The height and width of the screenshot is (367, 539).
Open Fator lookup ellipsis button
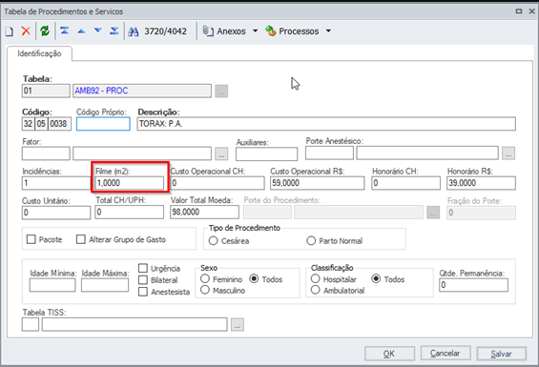tap(221, 153)
